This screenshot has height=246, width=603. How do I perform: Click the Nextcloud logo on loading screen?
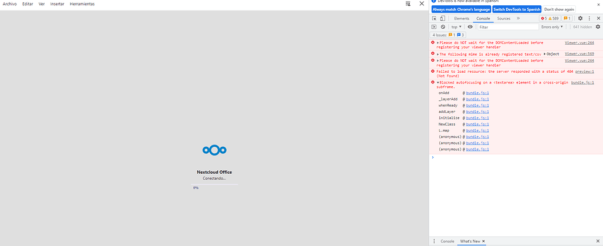(x=214, y=150)
